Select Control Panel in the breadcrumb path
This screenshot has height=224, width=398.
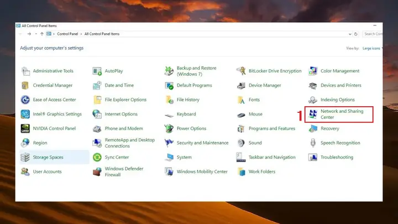pyautogui.click(x=67, y=34)
